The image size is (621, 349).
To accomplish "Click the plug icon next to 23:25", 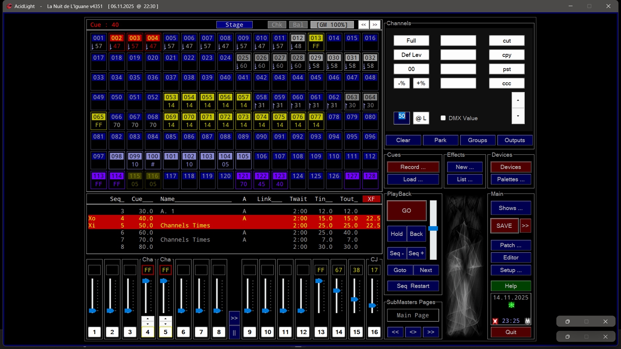I will pos(527,321).
